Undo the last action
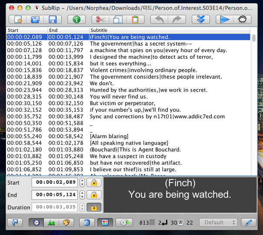The height and width of the screenshot is (235, 263). 160,19
